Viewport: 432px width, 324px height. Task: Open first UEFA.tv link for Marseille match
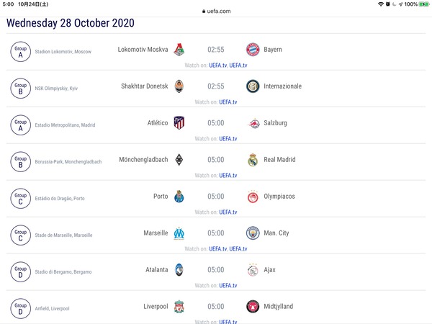218,249
